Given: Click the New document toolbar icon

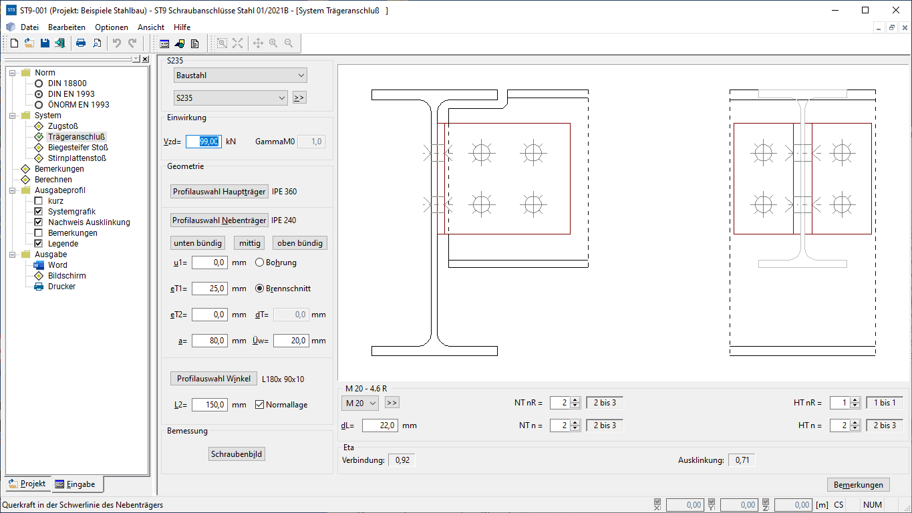Looking at the screenshot, I should [14, 43].
